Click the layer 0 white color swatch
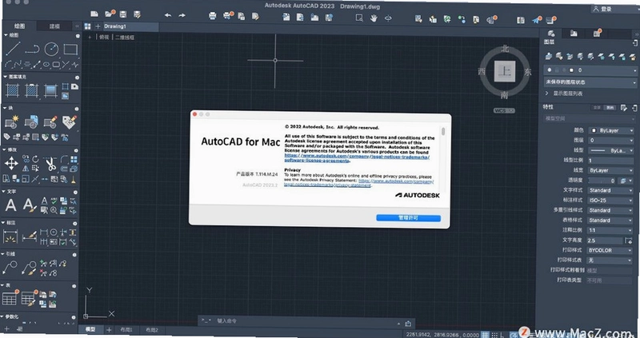Viewport: 640px width, 338px height. (x=571, y=70)
